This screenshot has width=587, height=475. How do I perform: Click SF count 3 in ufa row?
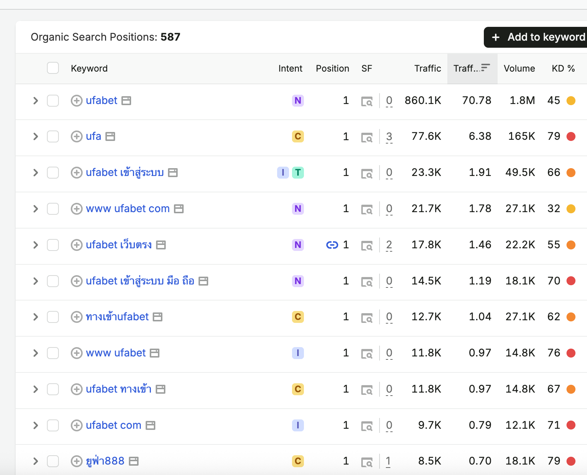click(389, 137)
